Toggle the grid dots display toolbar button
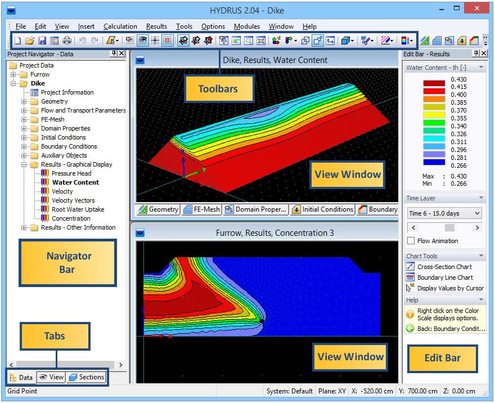 [130, 41]
